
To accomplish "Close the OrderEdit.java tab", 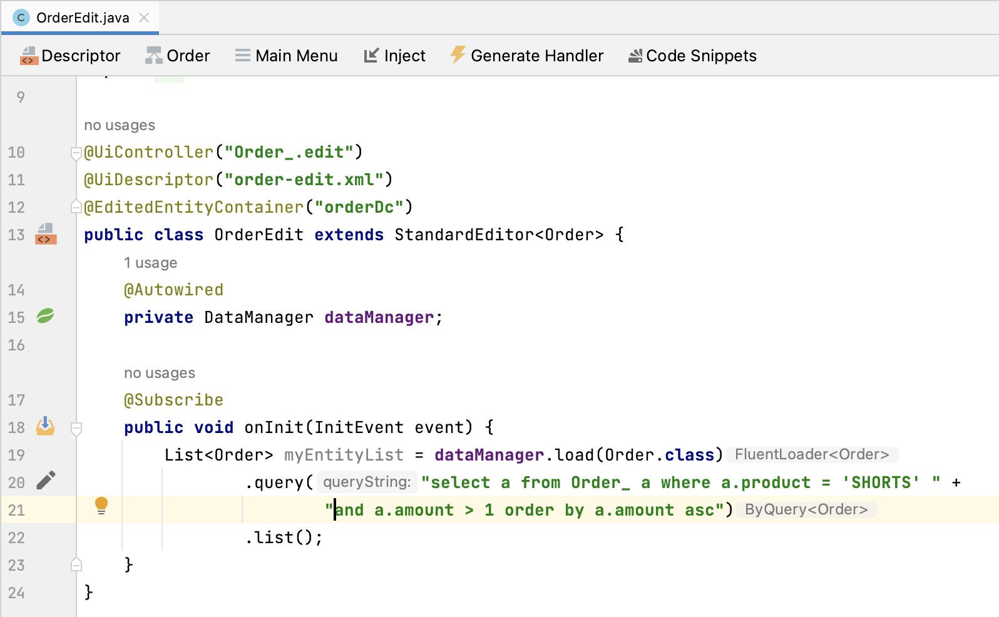I will 144,18.
